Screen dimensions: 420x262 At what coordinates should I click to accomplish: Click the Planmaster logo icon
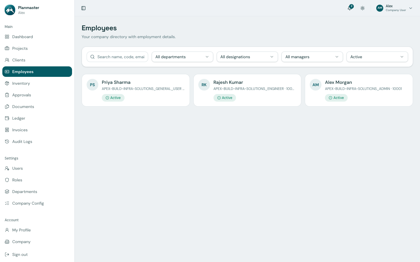[10, 10]
